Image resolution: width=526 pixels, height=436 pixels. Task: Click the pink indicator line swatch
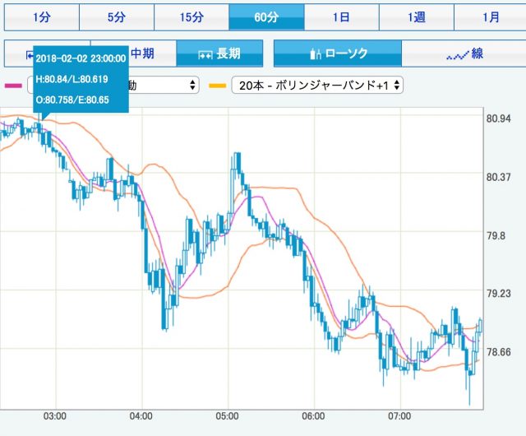(x=13, y=85)
